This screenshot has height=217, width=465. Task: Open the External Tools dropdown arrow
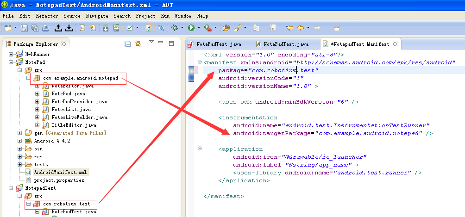[215, 28]
